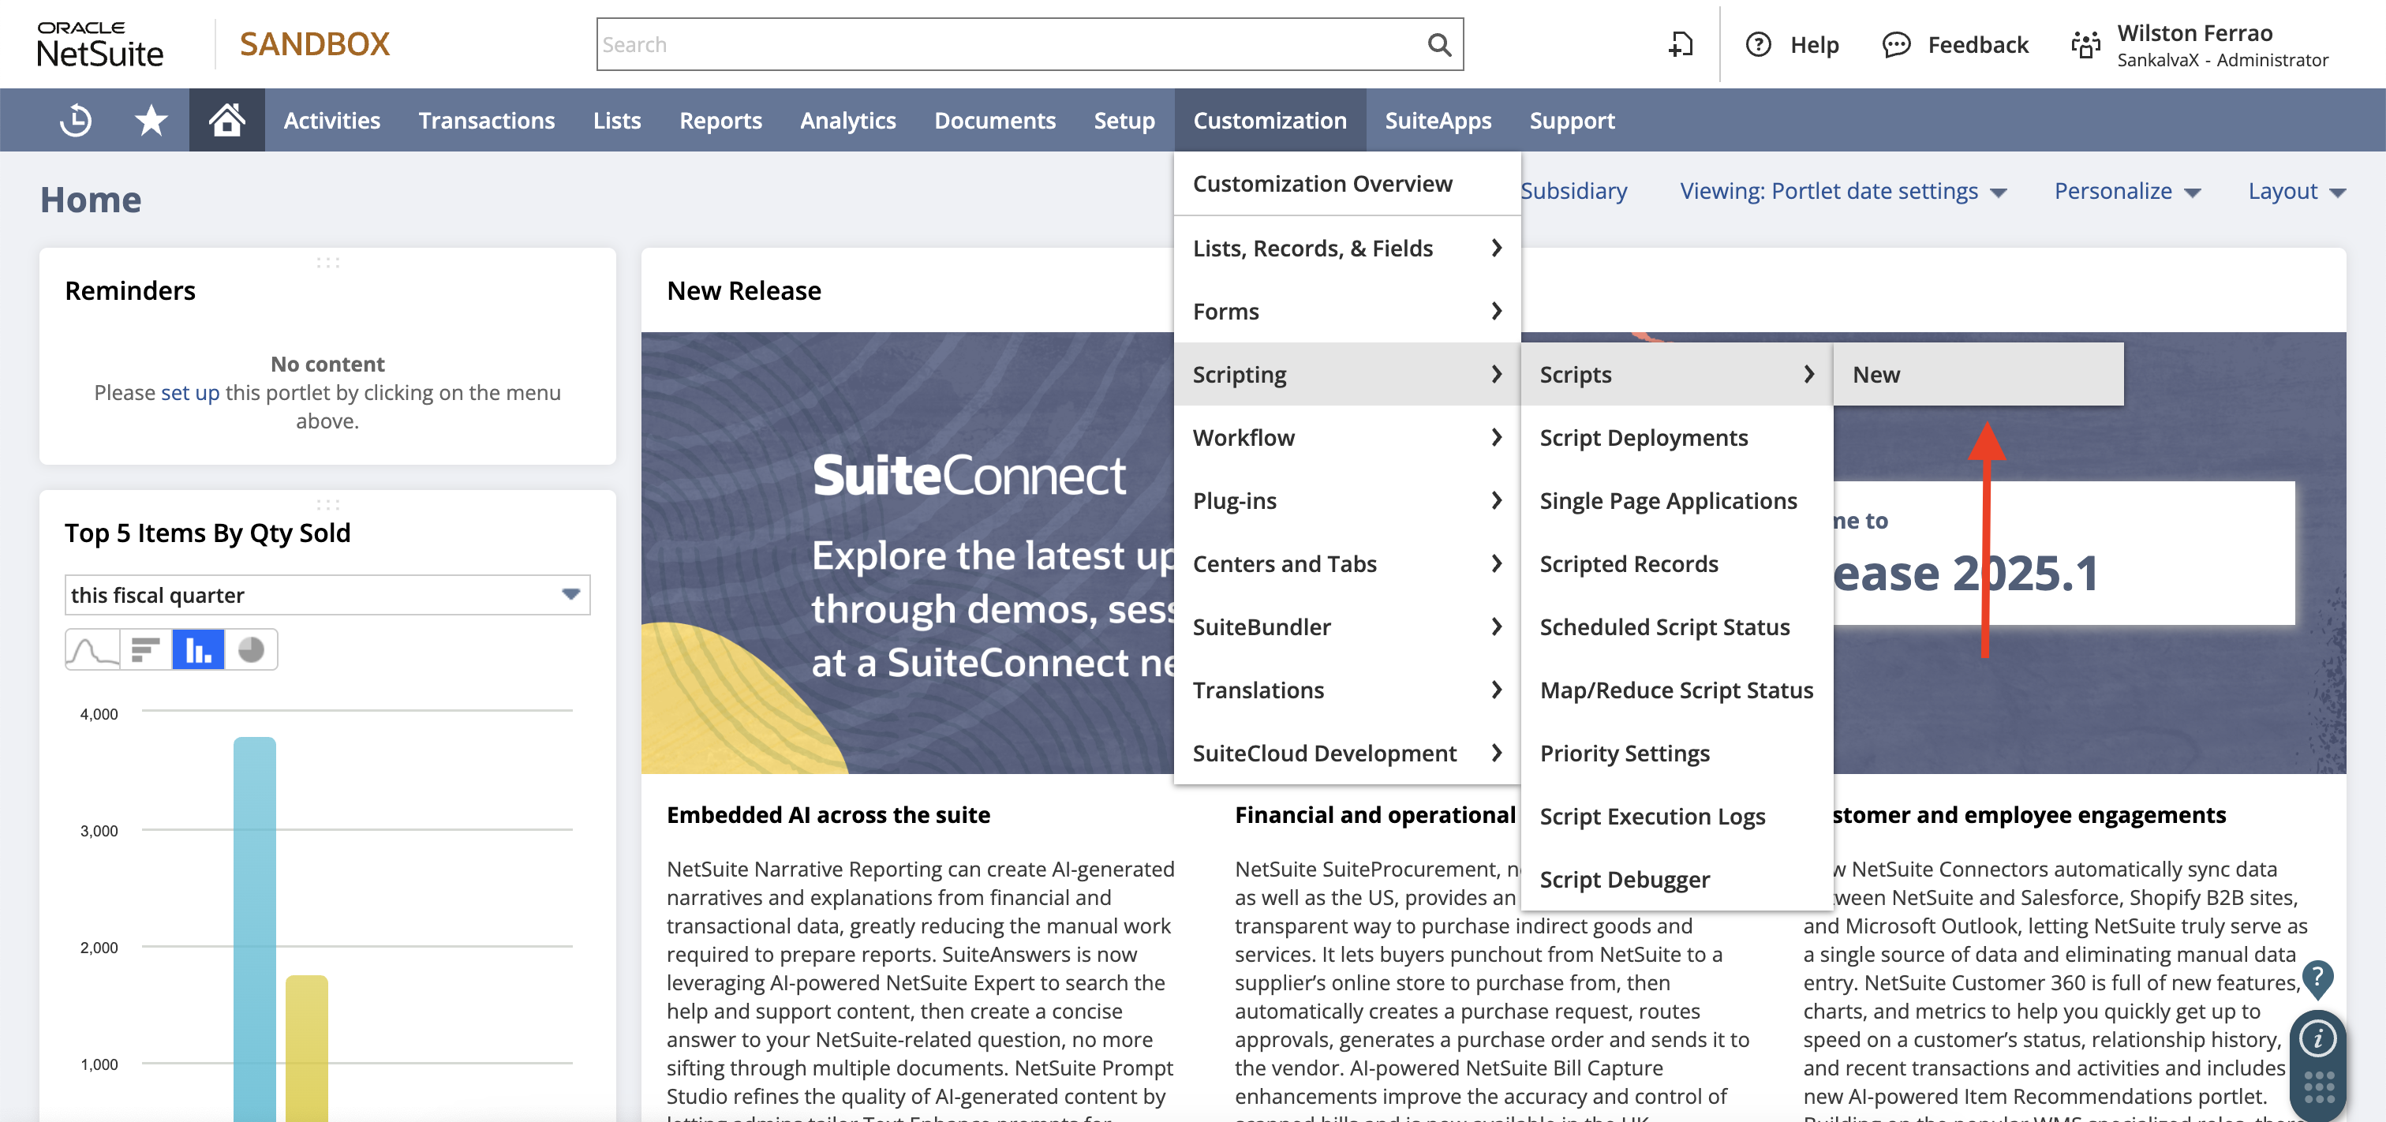Open the Create New plus-page icon

(1680, 44)
